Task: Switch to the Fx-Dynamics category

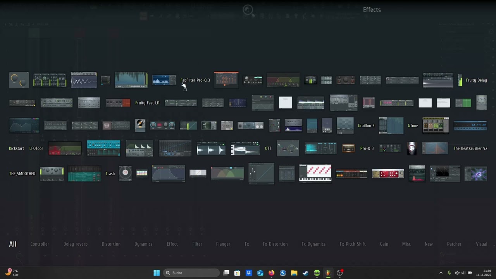Action: [x=314, y=244]
